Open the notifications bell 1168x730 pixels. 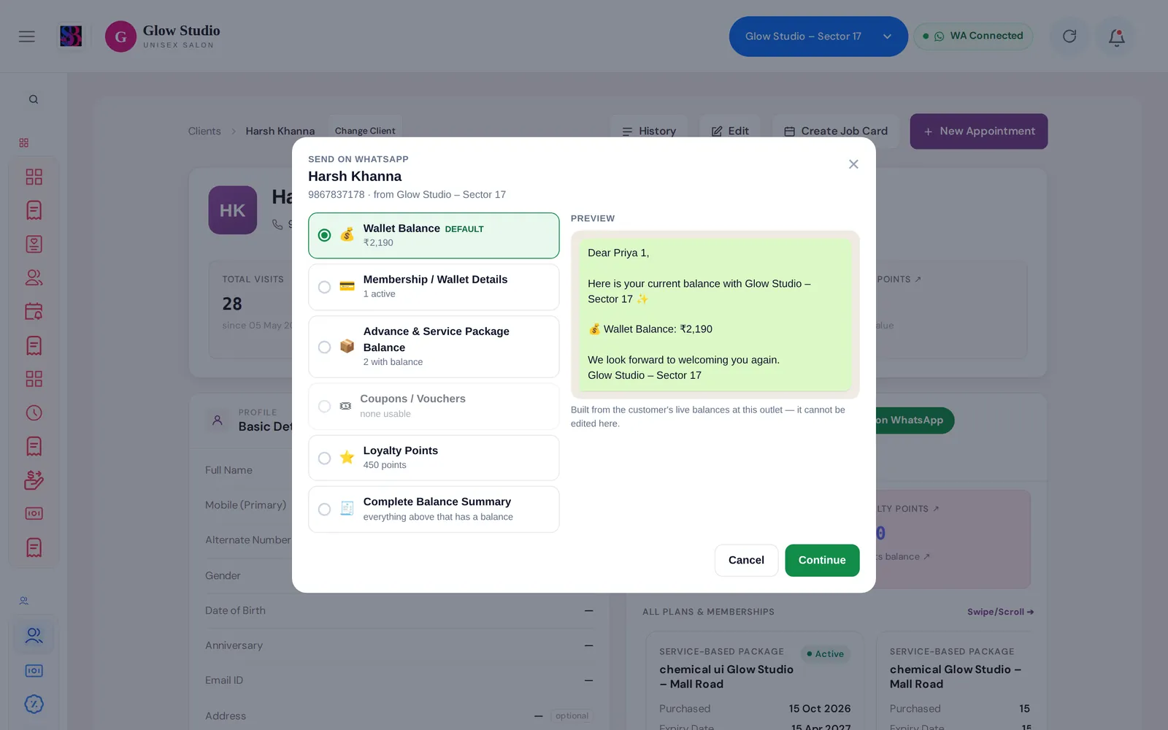tap(1116, 36)
